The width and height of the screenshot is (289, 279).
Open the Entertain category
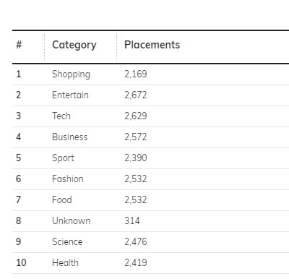point(70,95)
